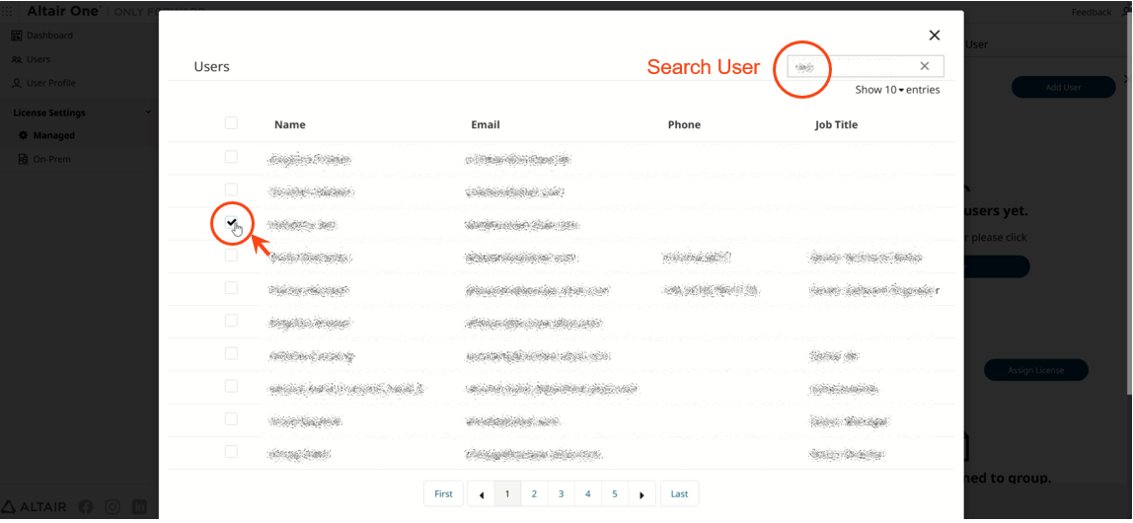This screenshot has height=523, width=1133.
Task: Go to page 3 of users
Action: (x=561, y=494)
